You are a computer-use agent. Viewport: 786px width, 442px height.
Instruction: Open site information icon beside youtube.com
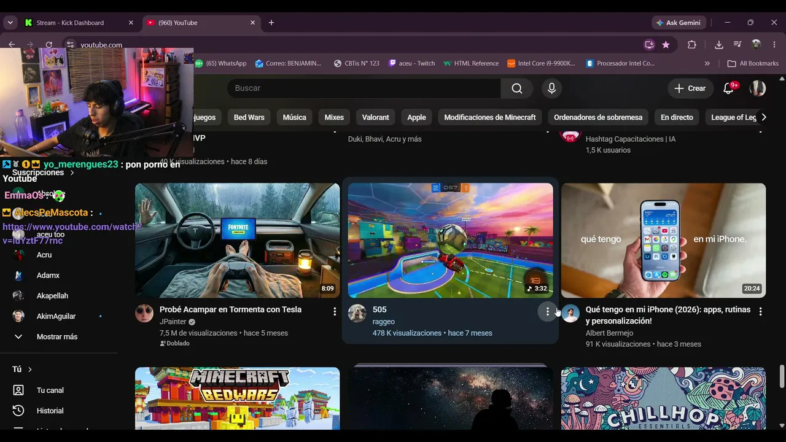point(71,45)
